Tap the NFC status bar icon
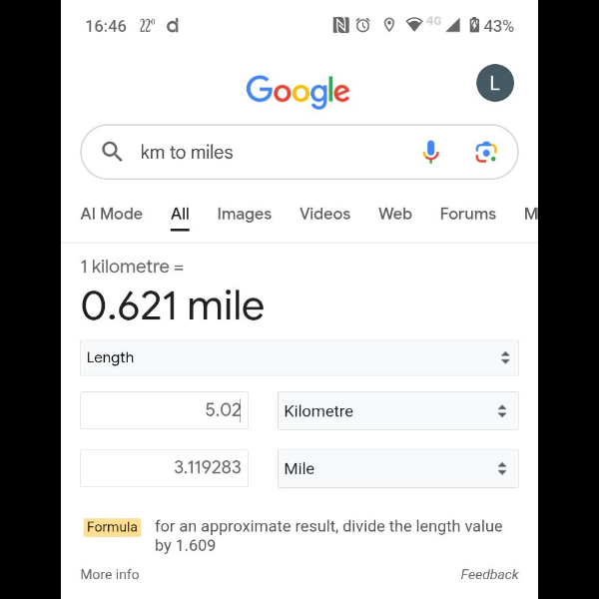 pyautogui.click(x=341, y=26)
